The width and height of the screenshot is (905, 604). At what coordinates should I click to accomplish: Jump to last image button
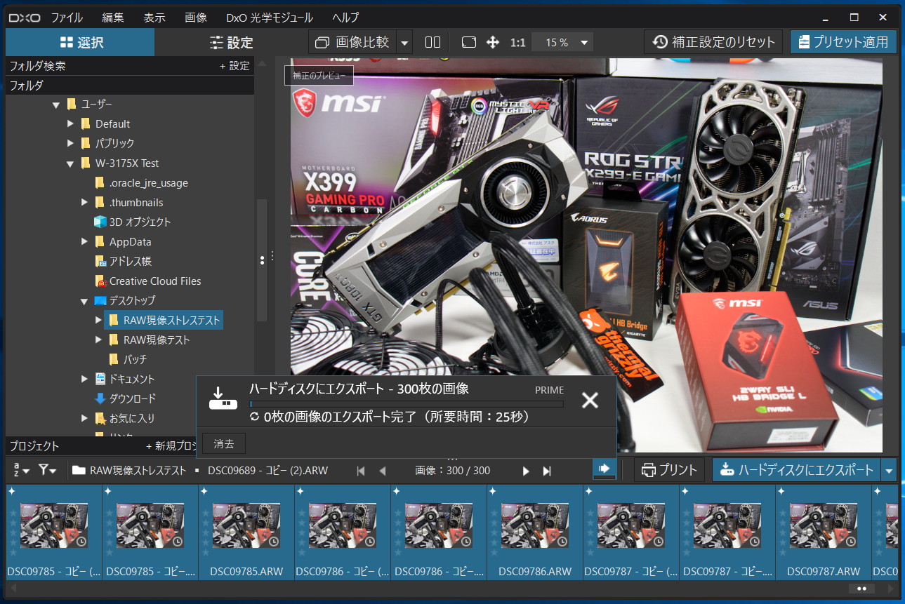point(547,471)
